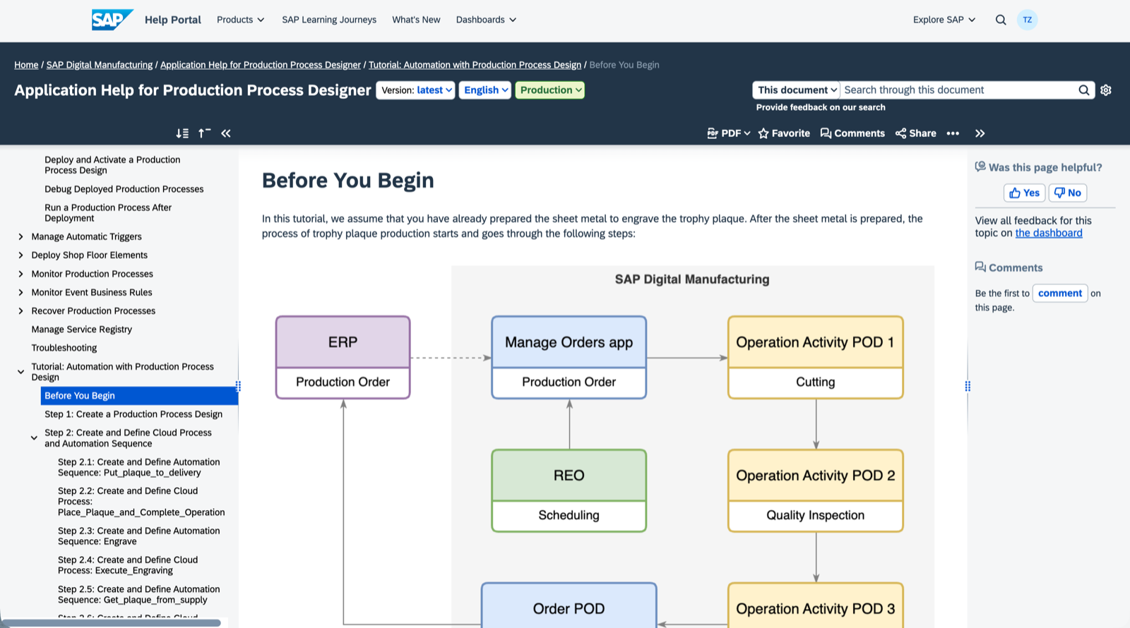The width and height of the screenshot is (1130, 628).
Task: Expand Deploy Shop Floor Elements node
Action: pyautogui.click(x=20, y=255)
